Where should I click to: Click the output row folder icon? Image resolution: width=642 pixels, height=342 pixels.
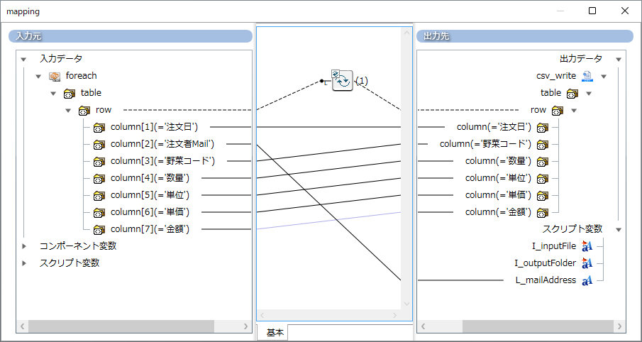pos(558,110)
